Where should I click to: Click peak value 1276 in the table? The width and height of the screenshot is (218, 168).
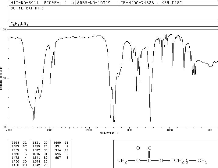(x=36, y=154)
